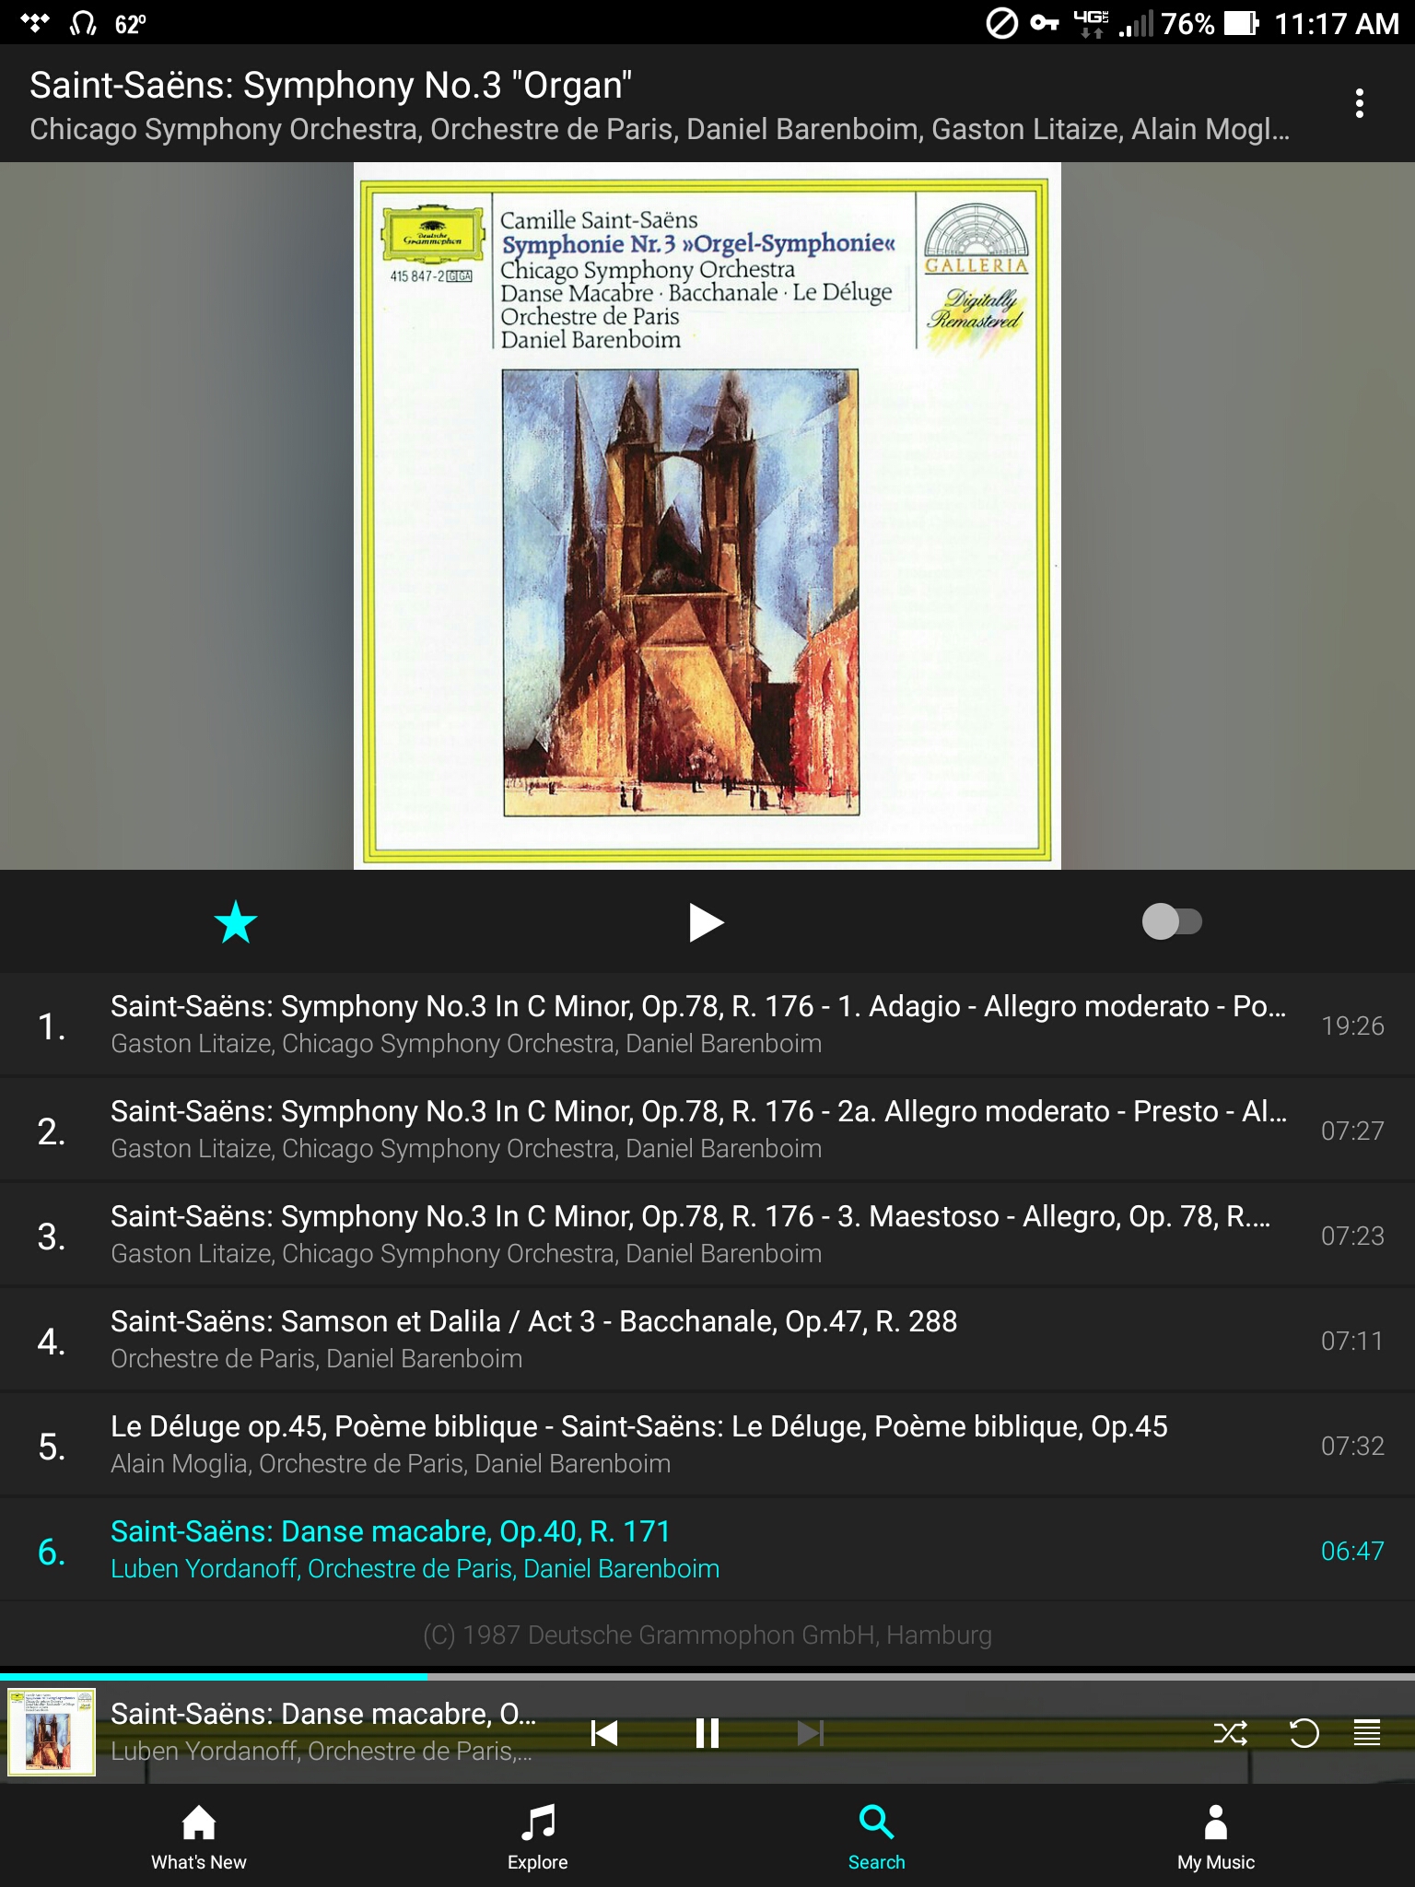Tap the 11:17 AM clock
Image resolution: width=1415 pixels, height=1887 pixels.
(x=1337, y=23)
